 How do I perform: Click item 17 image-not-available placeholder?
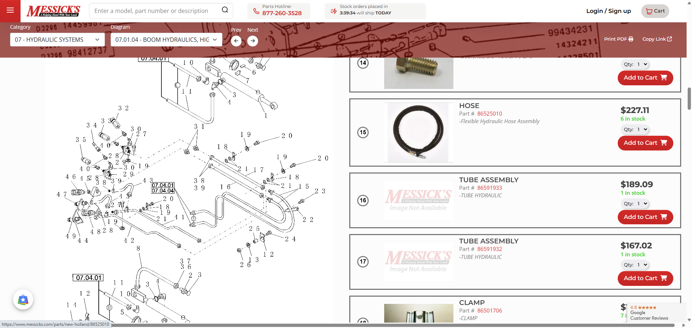(418, 262)
